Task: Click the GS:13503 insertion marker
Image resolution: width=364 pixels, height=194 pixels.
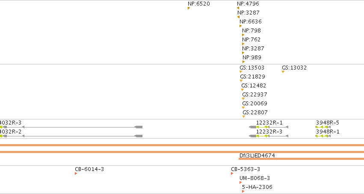Action: click(x=241, y=72)
